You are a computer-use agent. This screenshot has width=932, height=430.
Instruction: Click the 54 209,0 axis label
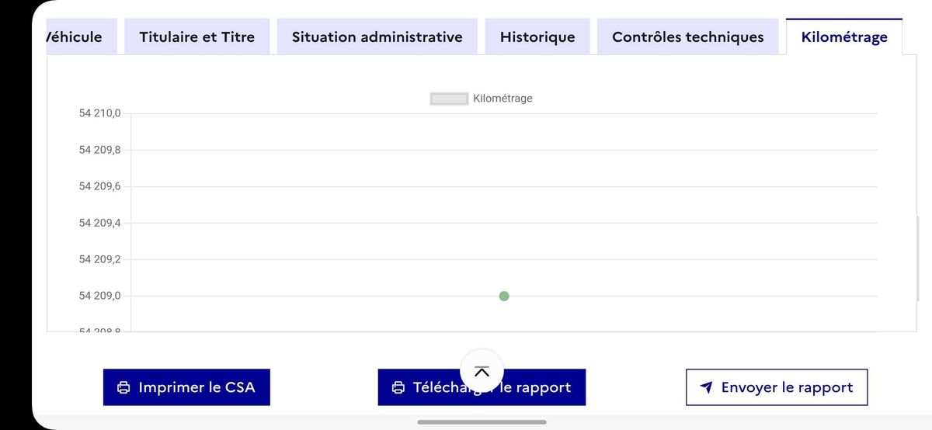100,296
